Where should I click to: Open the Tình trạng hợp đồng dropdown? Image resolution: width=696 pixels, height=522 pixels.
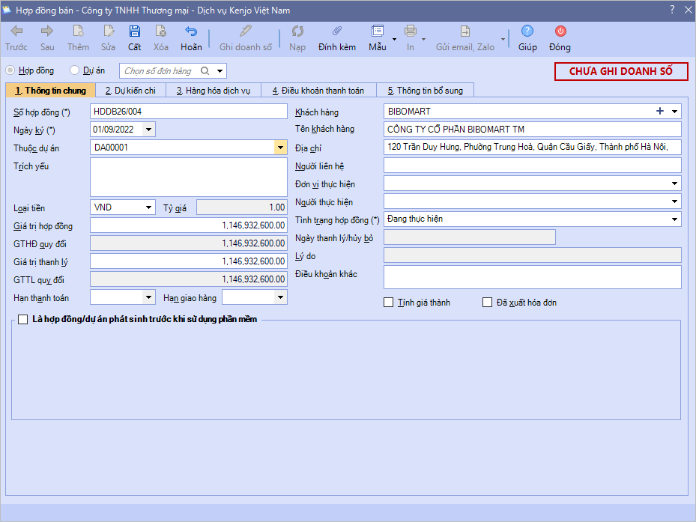pos(675,219)
